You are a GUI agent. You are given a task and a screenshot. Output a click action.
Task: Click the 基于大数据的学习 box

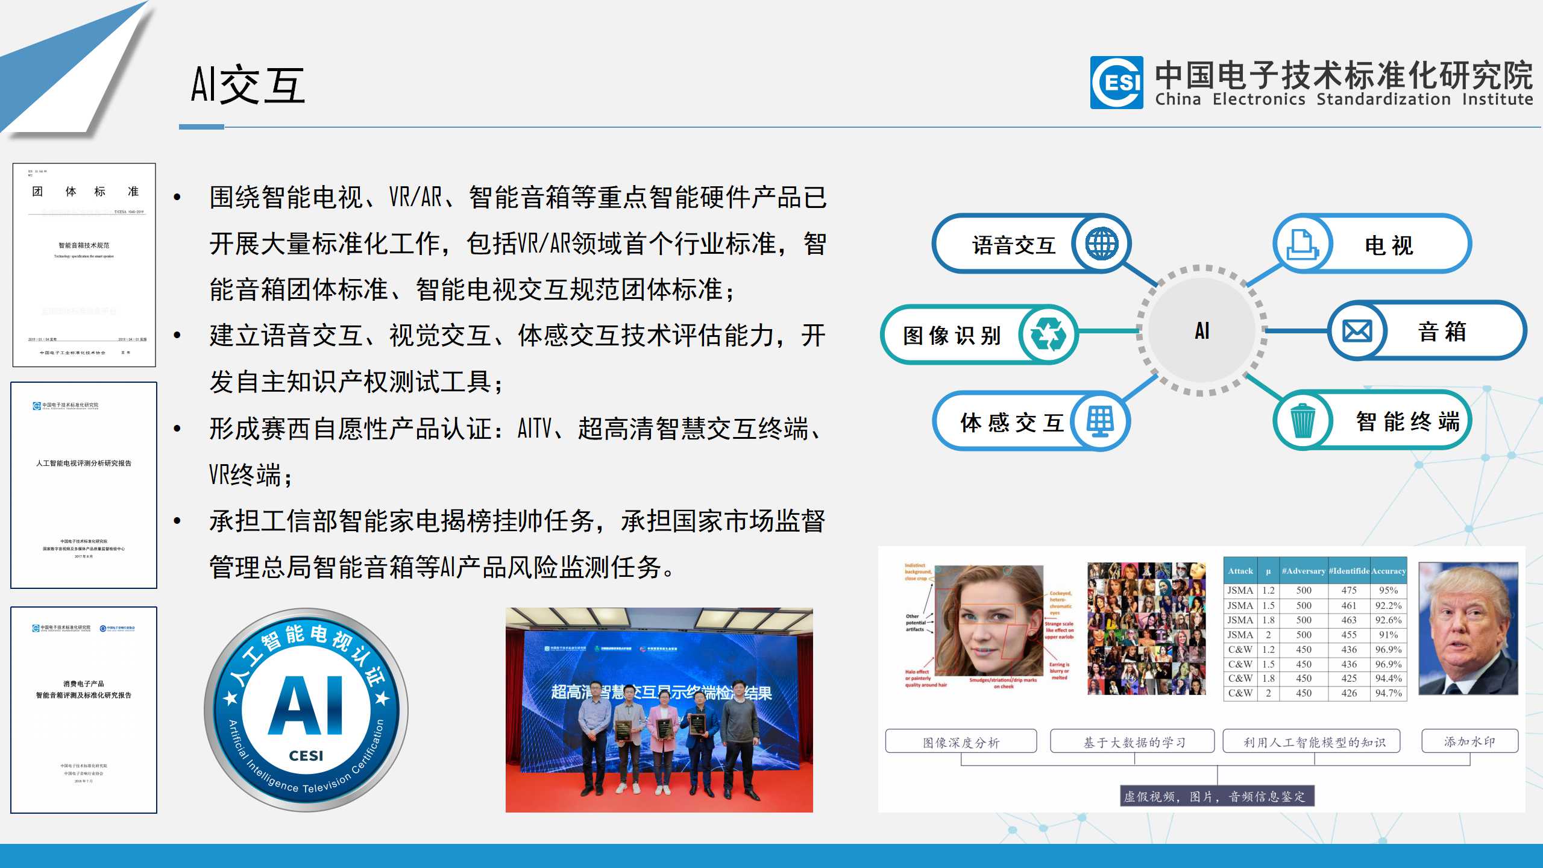pos(1132,741)
